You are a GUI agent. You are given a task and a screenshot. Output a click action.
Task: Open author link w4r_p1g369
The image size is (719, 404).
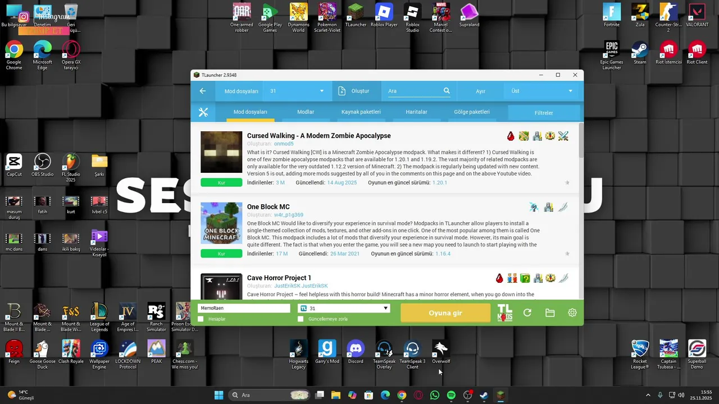pos(289,215)
